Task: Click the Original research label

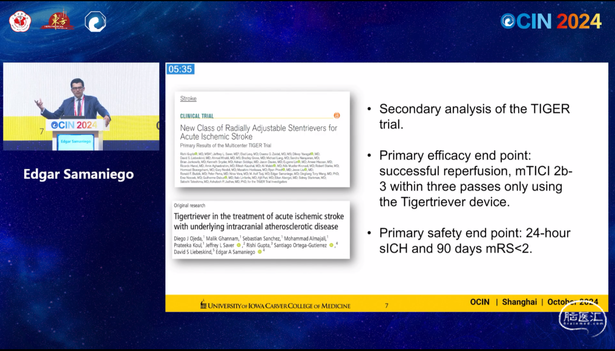Action: 189,206
